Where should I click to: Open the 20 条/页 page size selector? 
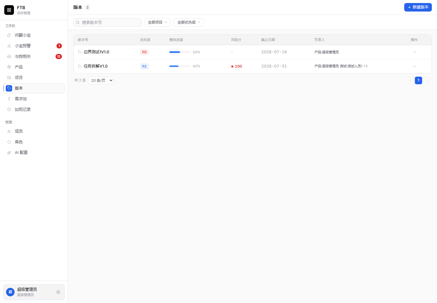click(101, 80)
